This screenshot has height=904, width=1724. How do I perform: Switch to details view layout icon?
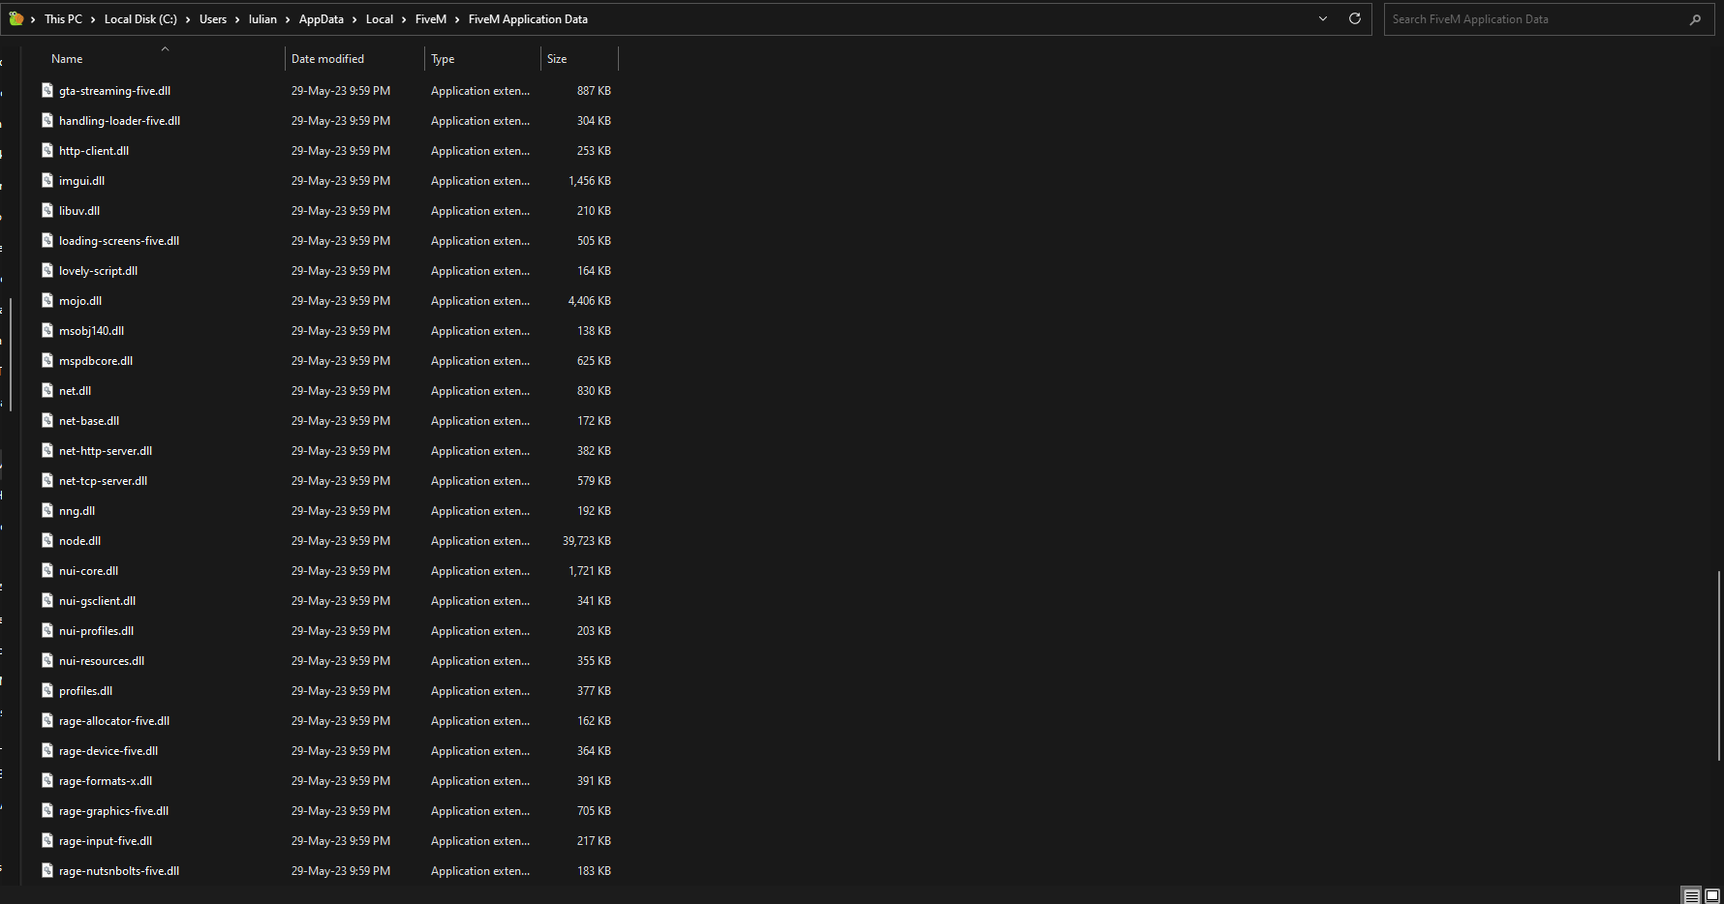(1692, 895)
